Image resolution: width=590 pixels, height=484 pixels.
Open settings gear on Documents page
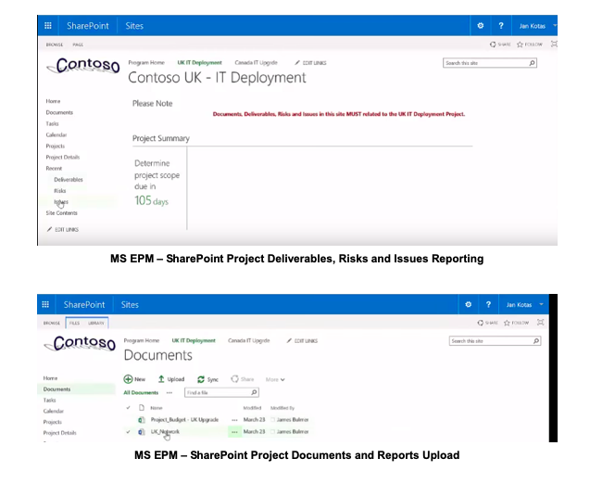(468, 304)
